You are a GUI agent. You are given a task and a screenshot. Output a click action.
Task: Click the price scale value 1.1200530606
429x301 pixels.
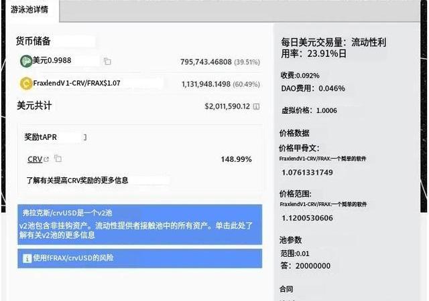[x=307, y=218]
